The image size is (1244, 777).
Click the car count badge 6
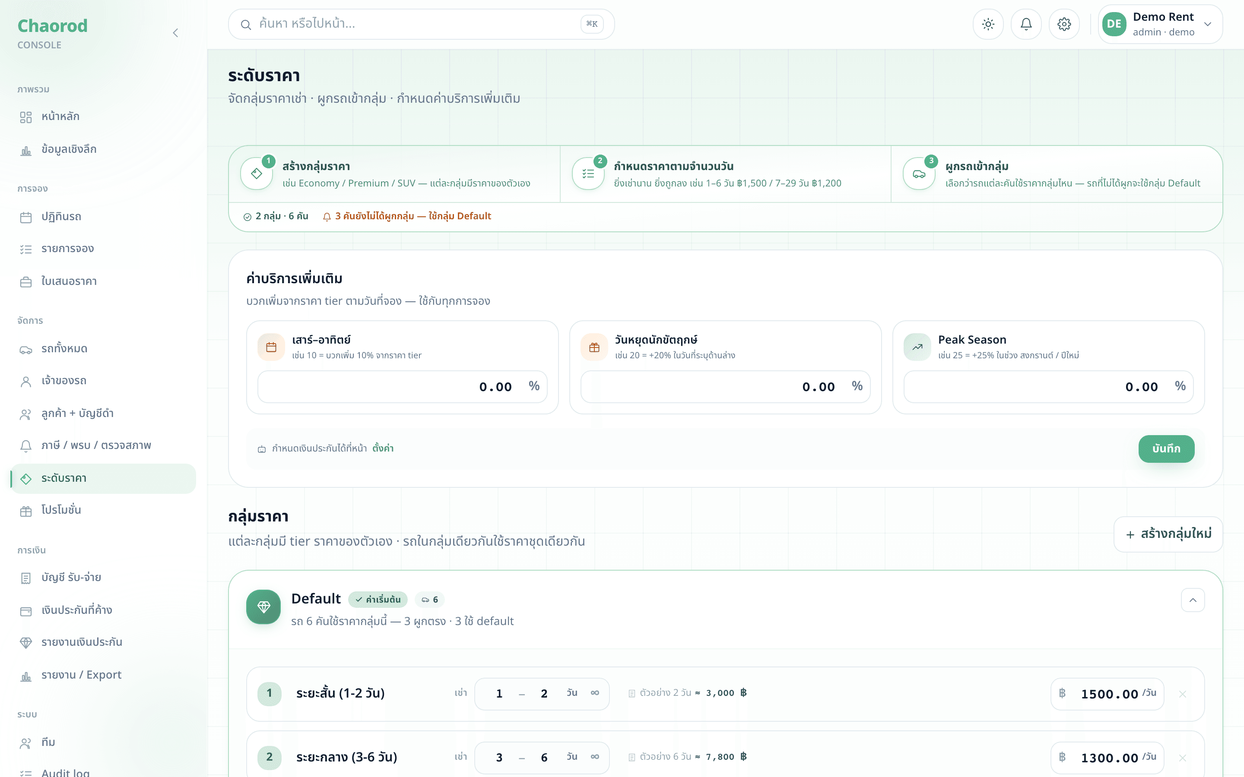430,599
